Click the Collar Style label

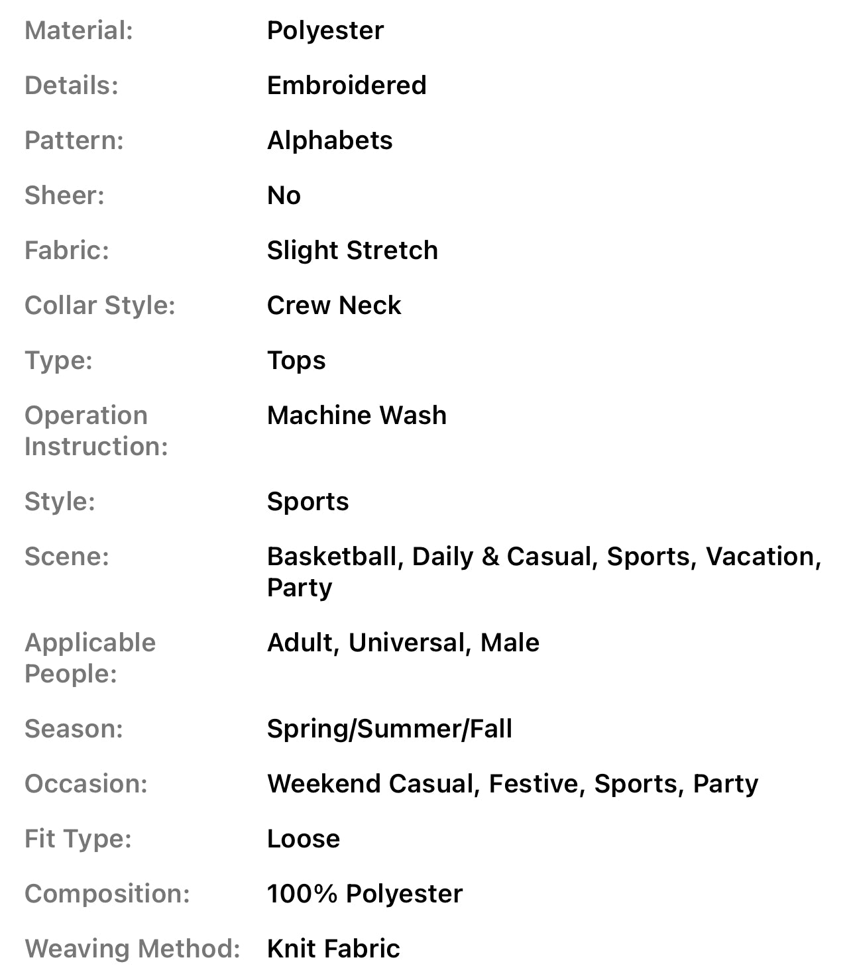pos(99,305)
